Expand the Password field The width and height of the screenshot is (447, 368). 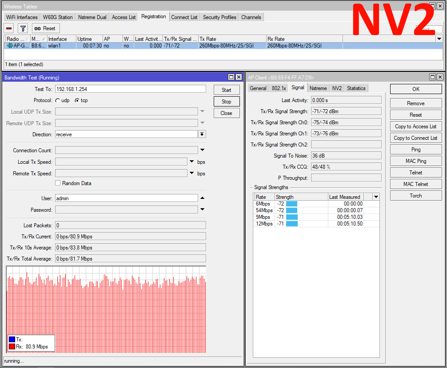point(203,210)
